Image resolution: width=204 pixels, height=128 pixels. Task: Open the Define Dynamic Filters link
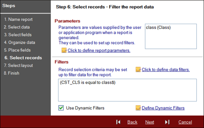coord(163,108)
